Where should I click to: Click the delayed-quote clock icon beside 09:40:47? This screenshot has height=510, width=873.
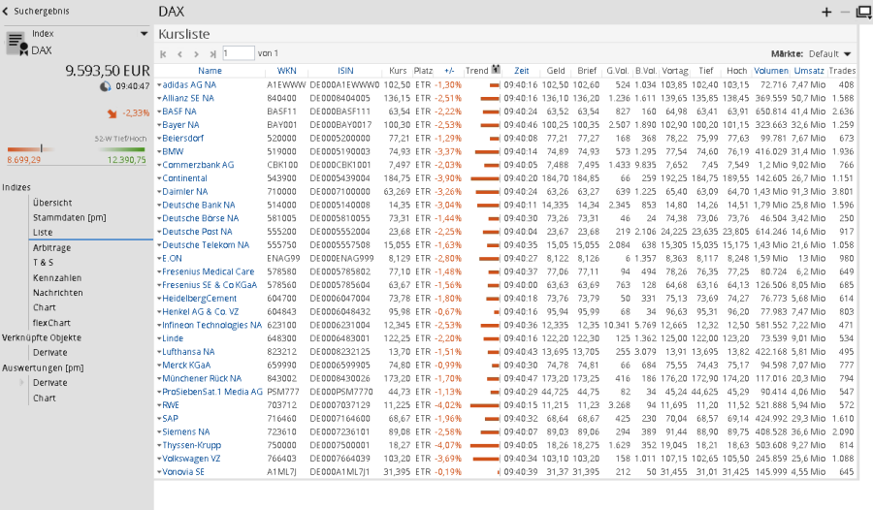point(105,86)
